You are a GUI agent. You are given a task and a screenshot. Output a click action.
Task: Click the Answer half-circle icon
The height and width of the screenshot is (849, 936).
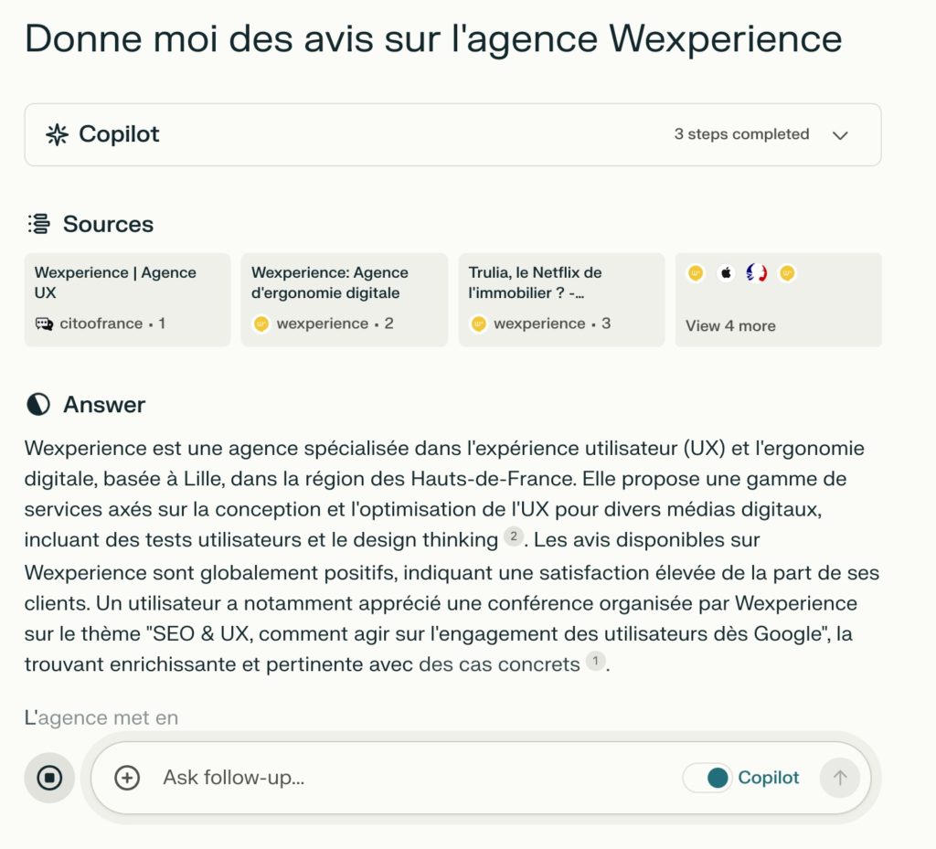point(36,404)
